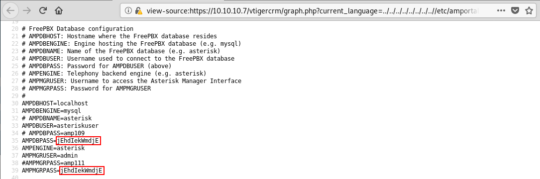Show site information via the info icon

click(x=128, y=10)
